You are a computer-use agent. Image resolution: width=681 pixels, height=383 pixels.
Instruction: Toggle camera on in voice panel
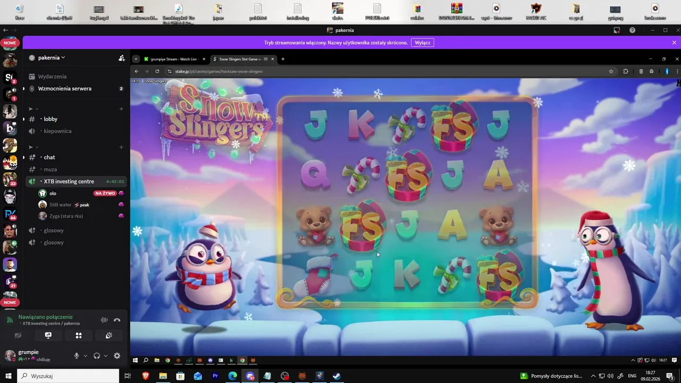point(18,336)
